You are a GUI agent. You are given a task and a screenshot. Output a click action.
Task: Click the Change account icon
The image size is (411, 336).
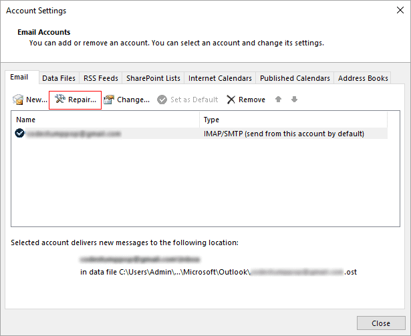tap(109, 100)
